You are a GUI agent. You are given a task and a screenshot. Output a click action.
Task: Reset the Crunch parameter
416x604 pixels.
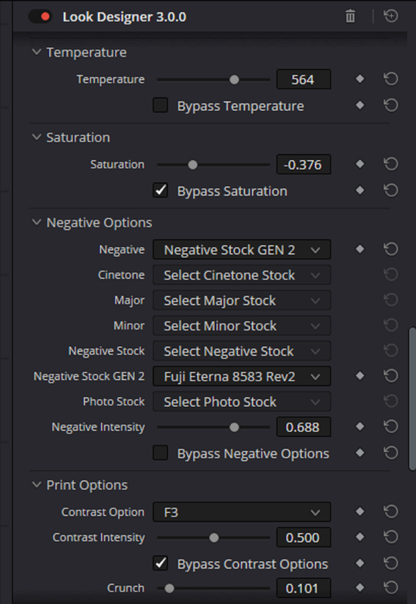(390, 587)
